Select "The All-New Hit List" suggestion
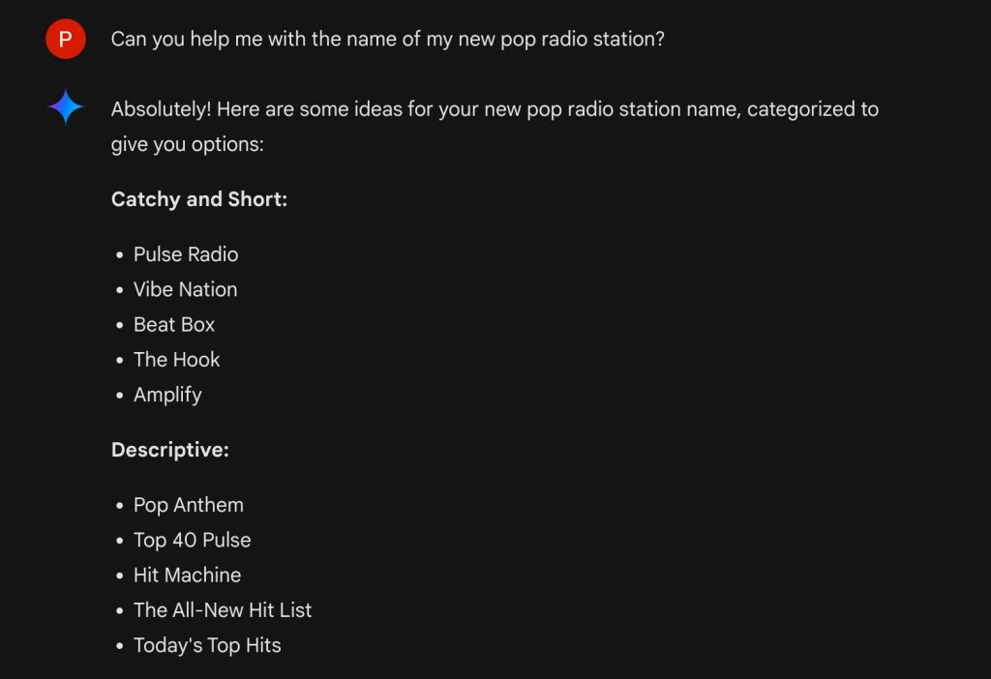This screenshot has height=679, width=991. coord(223,610)
